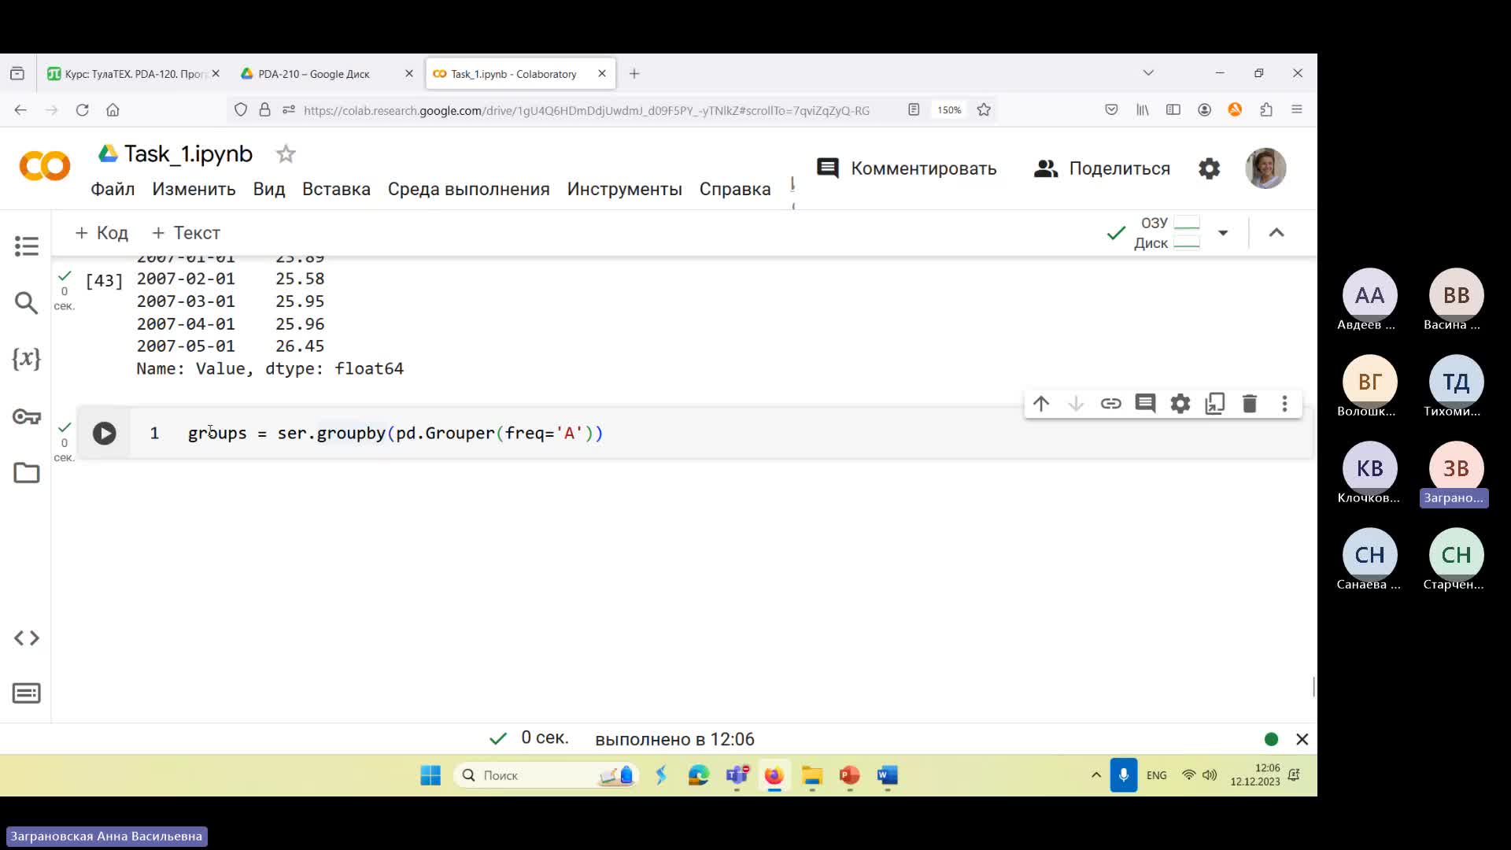This screenshot has height=850, width=1511.
Task: Show hidden system tray icons
Action: [1095, 775]
